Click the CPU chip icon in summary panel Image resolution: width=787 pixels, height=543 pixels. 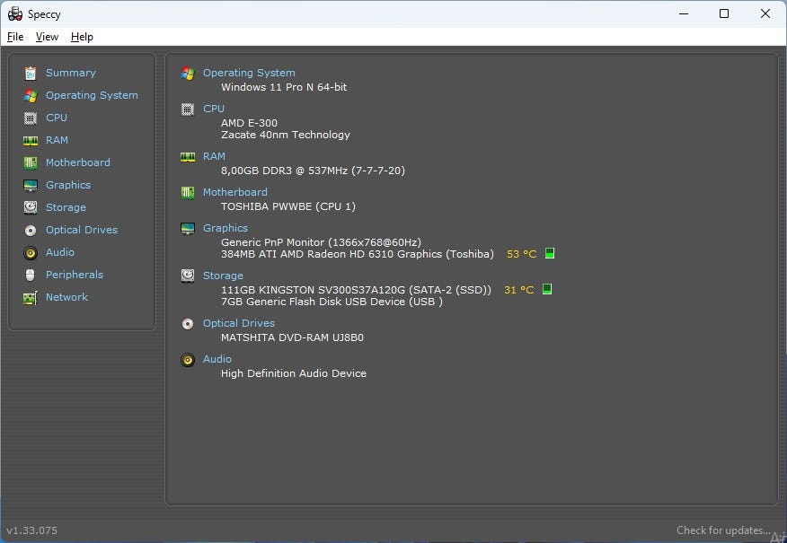[x=188, y=109]
